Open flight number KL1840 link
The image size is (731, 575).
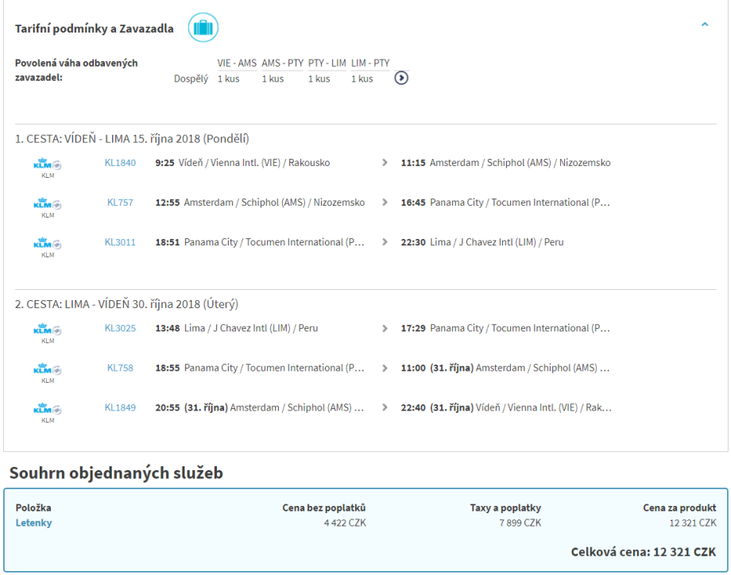click(x=120, y=163)
